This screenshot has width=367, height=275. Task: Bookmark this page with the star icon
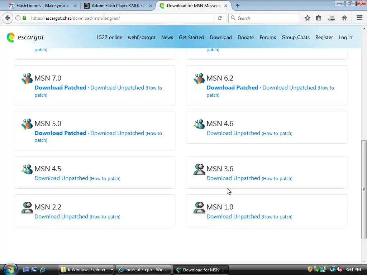pos(307,18)
